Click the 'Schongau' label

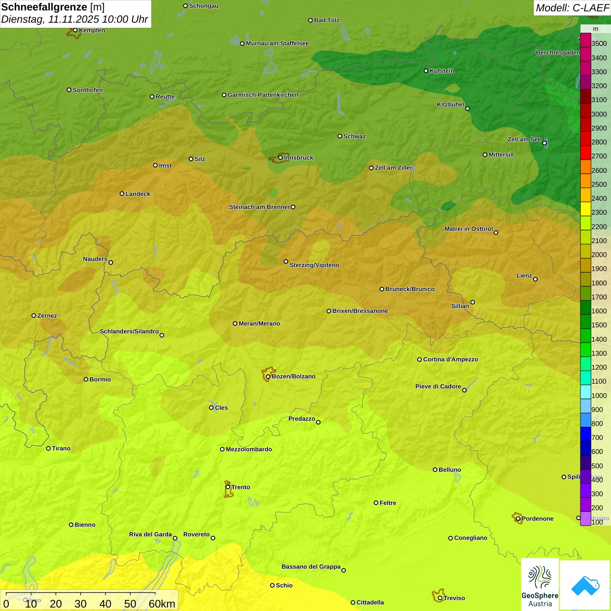coord(204,6)
